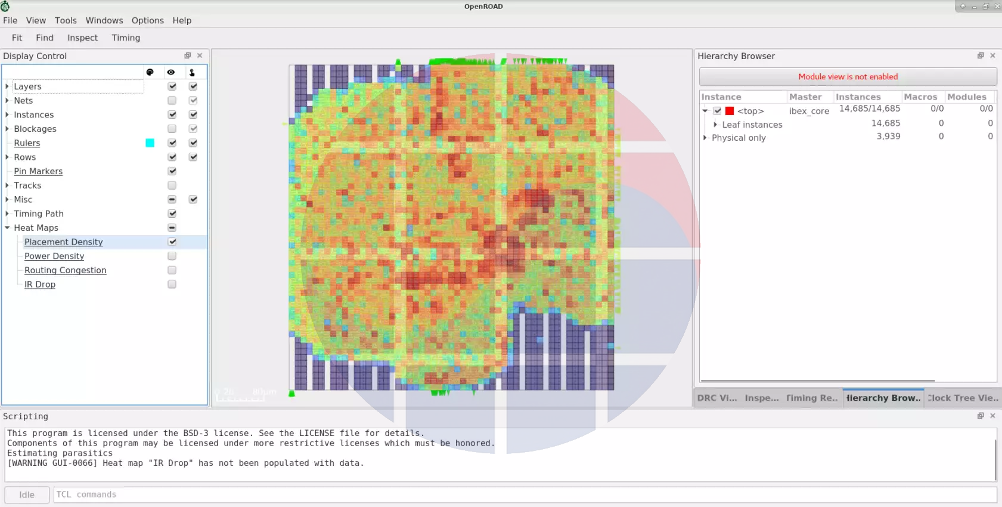Open the File menu
The height and width of the screenshot is (507, 1002).
pyautogui.click(x=10, y=20)
